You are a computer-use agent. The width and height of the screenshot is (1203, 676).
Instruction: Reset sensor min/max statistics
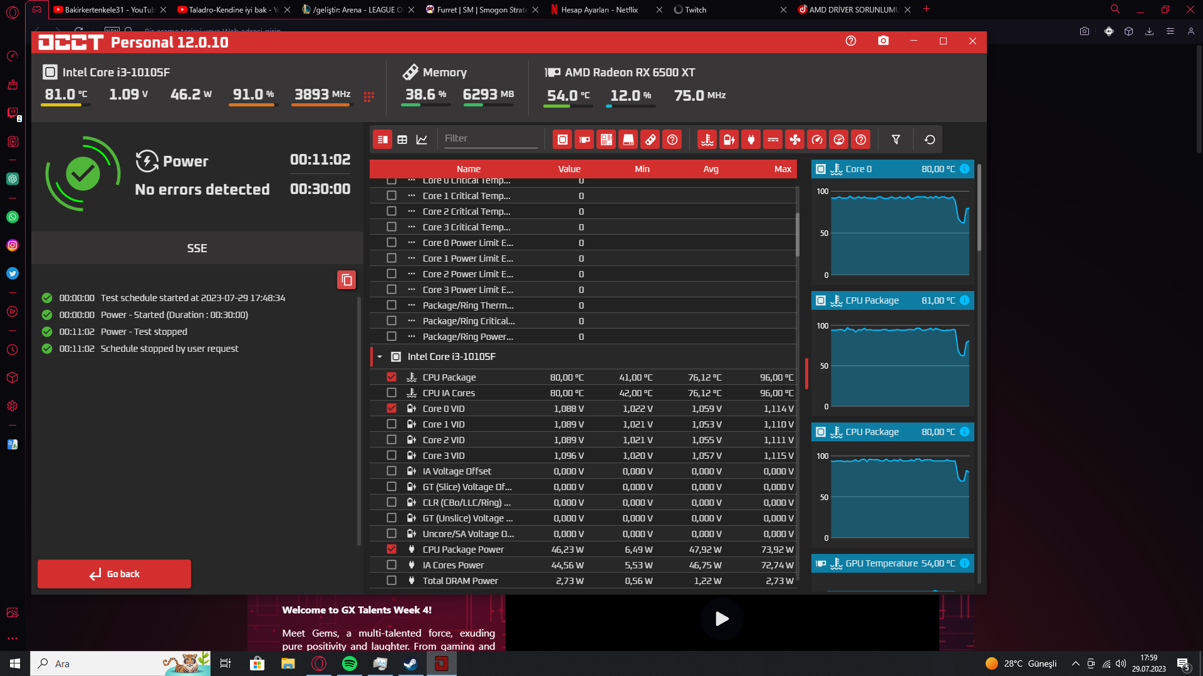[x=930, y=140]
